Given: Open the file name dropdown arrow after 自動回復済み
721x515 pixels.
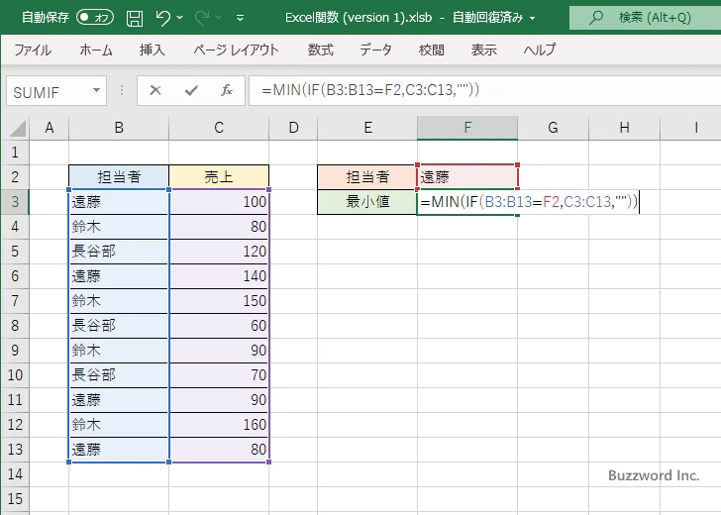Looking at the screenshot, I should click(532, 19).
